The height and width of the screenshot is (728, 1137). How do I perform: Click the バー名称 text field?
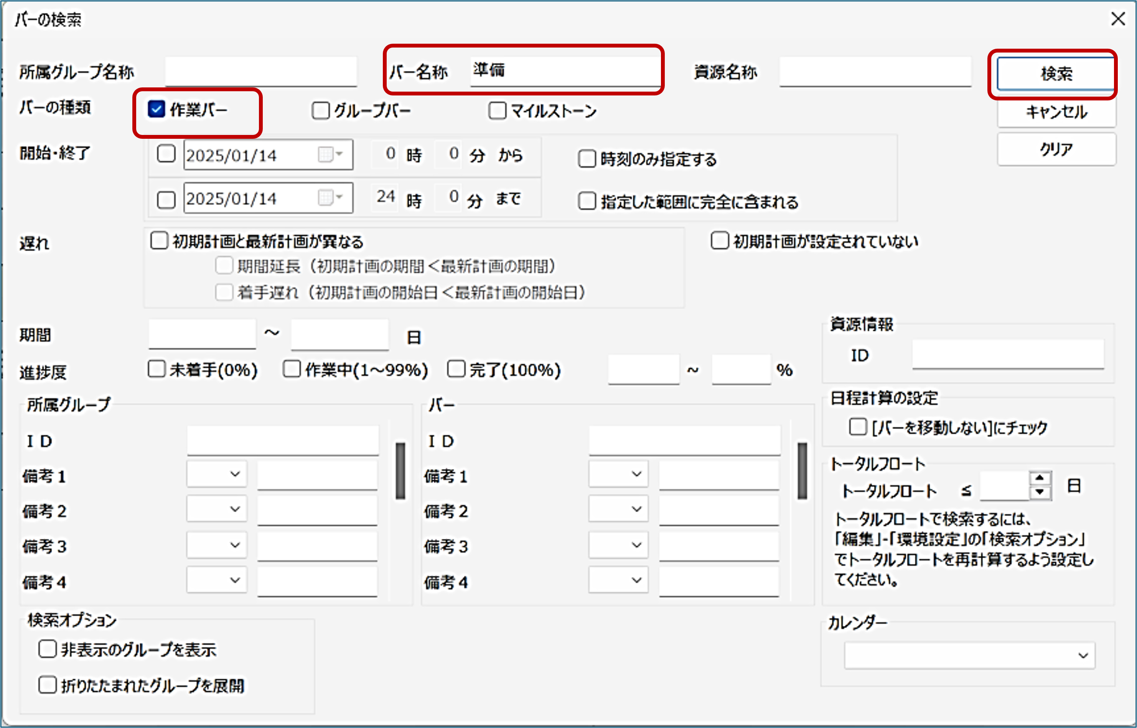pyautogui.click(x=565, y=71)
